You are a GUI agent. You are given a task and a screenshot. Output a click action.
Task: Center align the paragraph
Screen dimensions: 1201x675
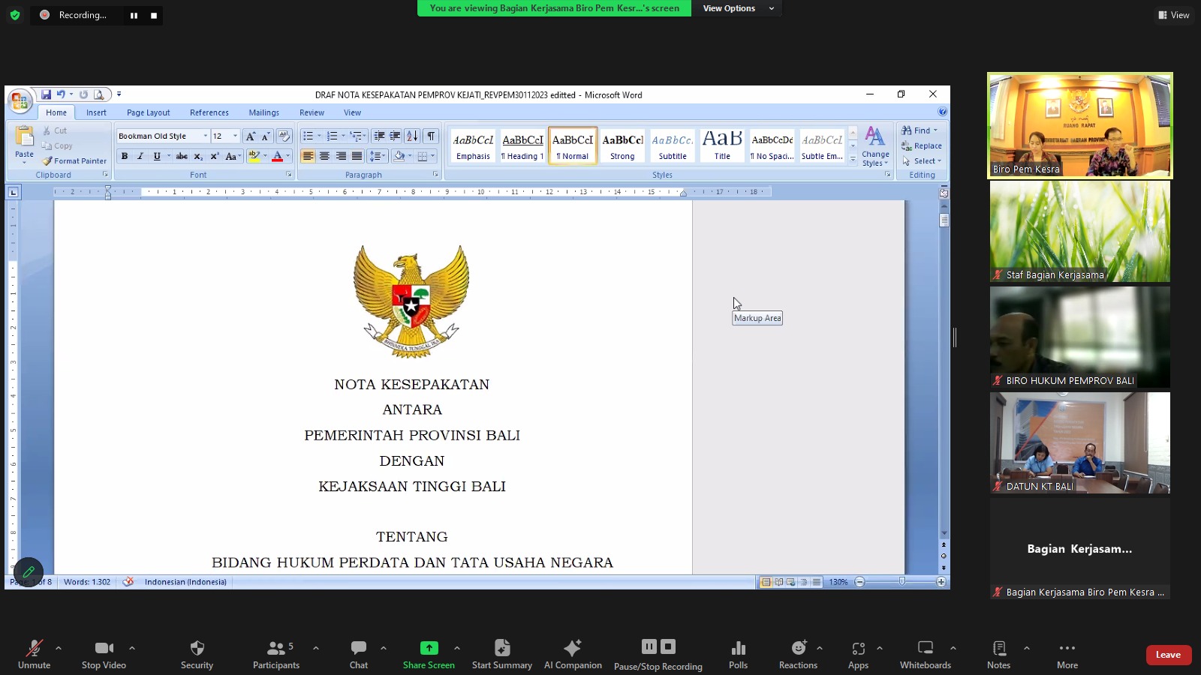pyautogui.click(x=324, y=156)
